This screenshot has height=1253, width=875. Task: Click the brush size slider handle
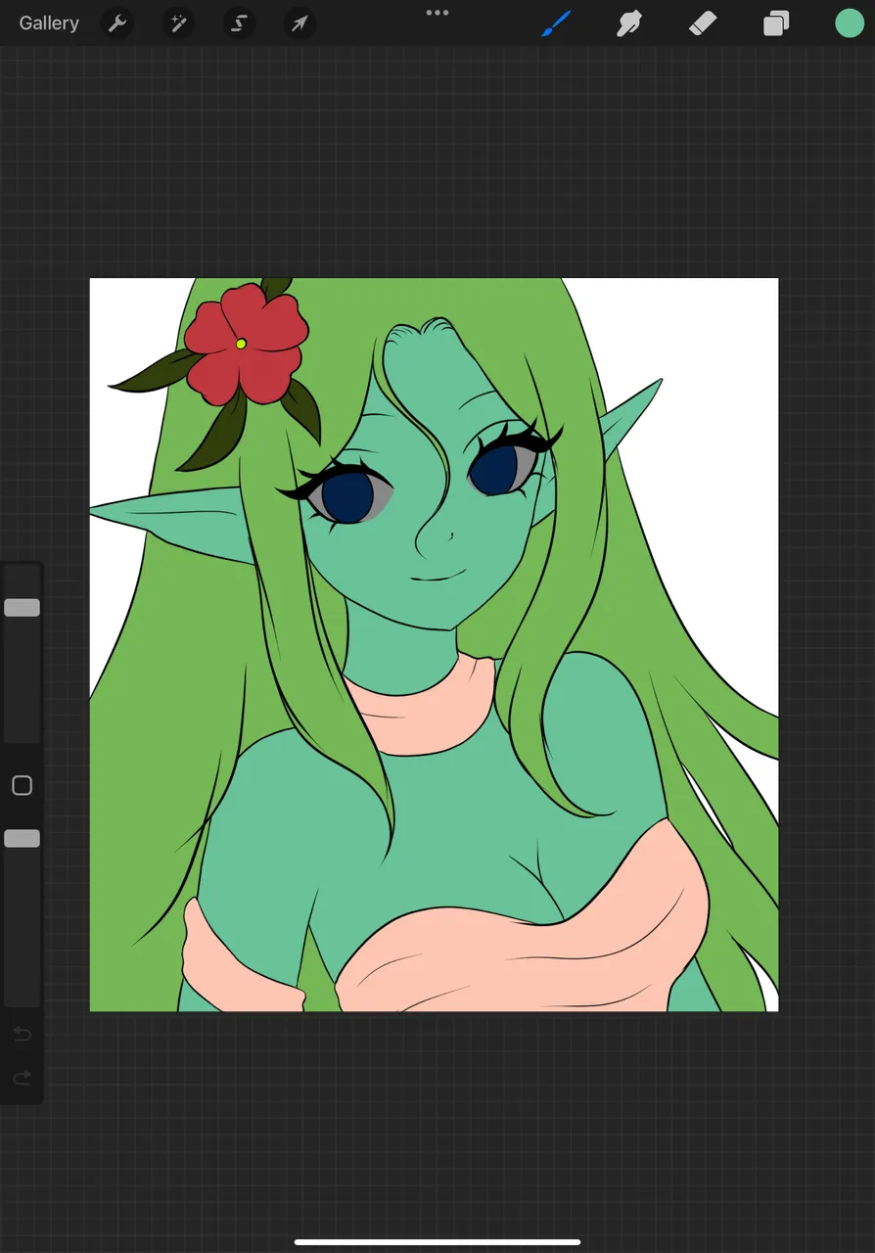(22, 608)
